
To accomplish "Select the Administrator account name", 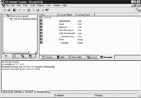I will pyautogui.click(x=64, y=21).
